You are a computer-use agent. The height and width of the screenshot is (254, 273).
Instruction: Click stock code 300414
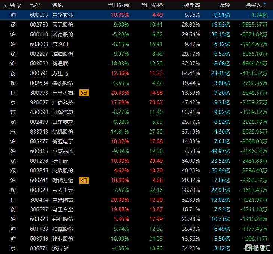(x=39, y=200)
